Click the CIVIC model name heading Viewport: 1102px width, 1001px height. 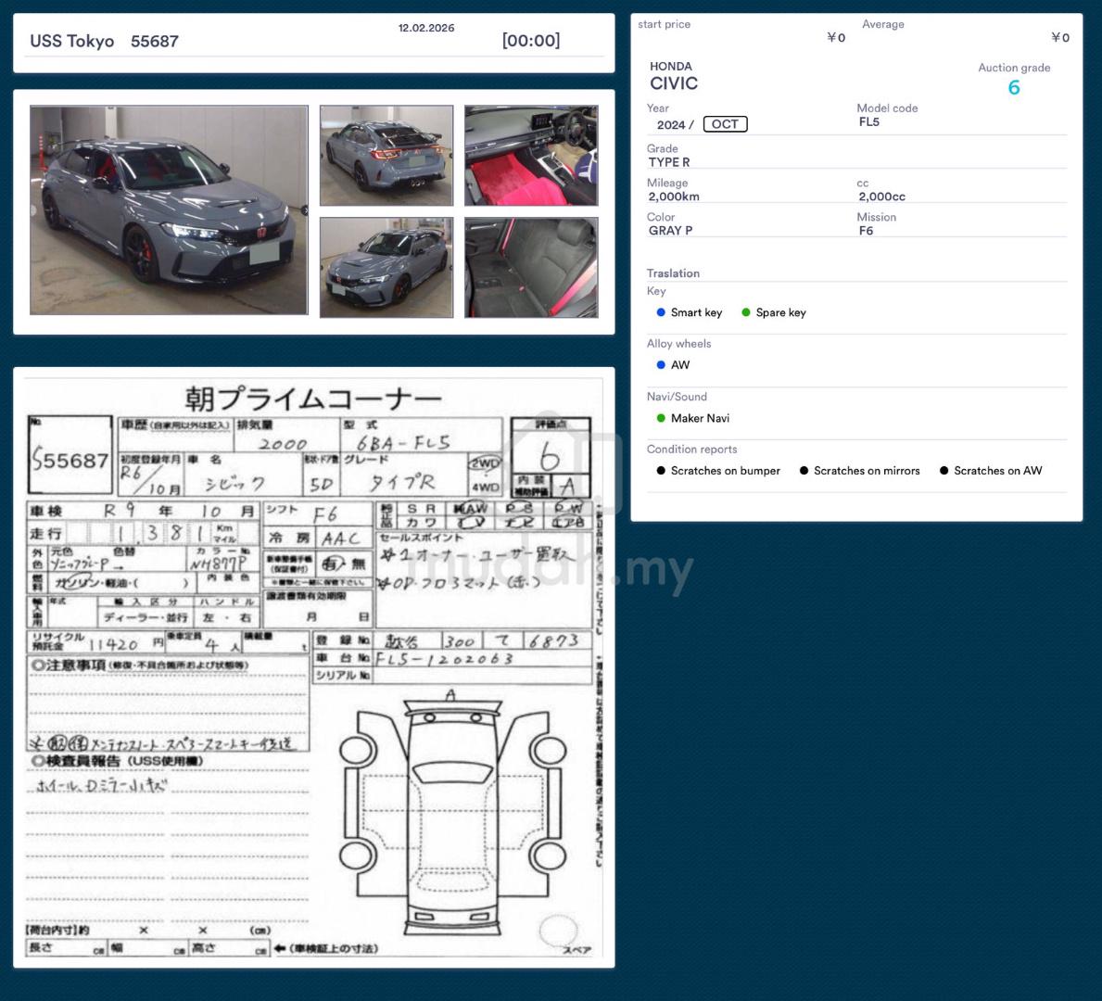(x=674, y=83)
